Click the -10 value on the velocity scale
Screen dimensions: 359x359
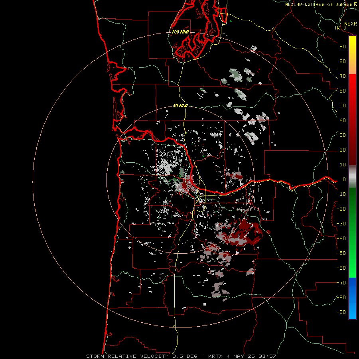coord(341,194)
